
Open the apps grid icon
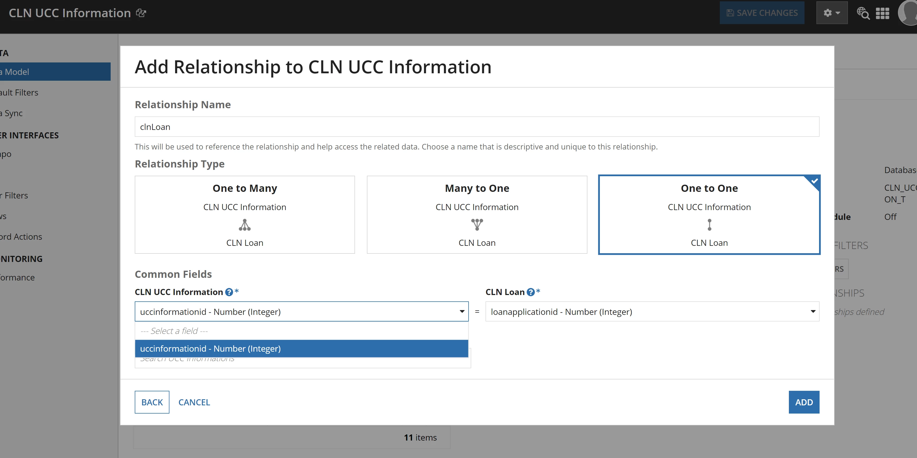click(x=883, y=13)
